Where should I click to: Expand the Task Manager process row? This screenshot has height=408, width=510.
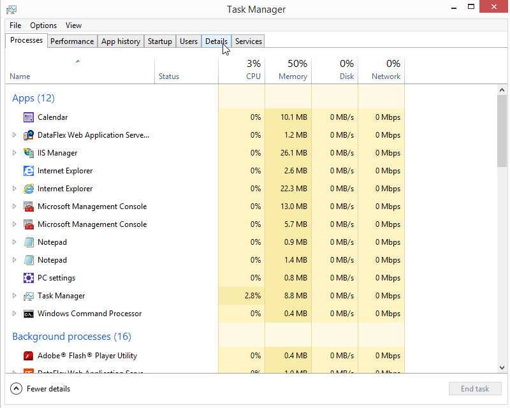click(x=14, y=295)
